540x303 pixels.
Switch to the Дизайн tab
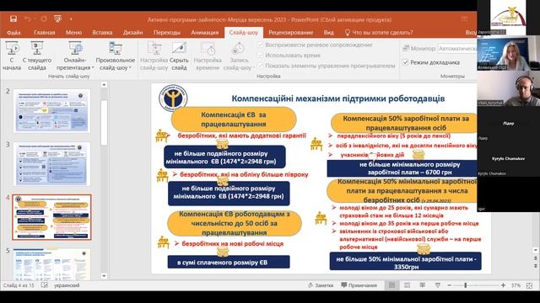click(133, 32)
